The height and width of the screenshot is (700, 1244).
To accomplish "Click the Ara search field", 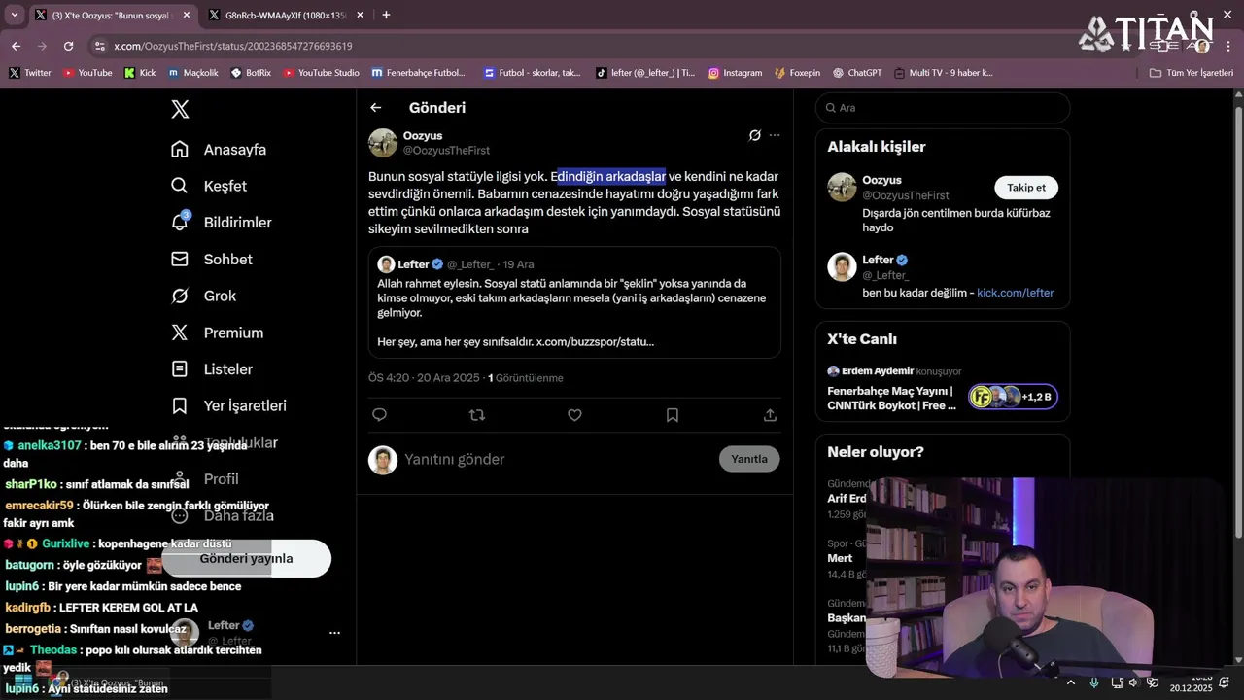I will (x=943, y=108).
